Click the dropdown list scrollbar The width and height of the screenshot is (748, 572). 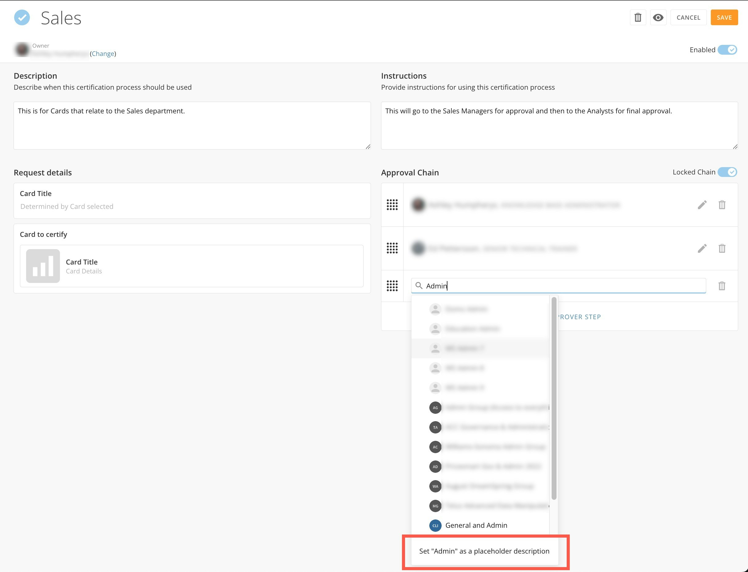[x=553, y=398]
